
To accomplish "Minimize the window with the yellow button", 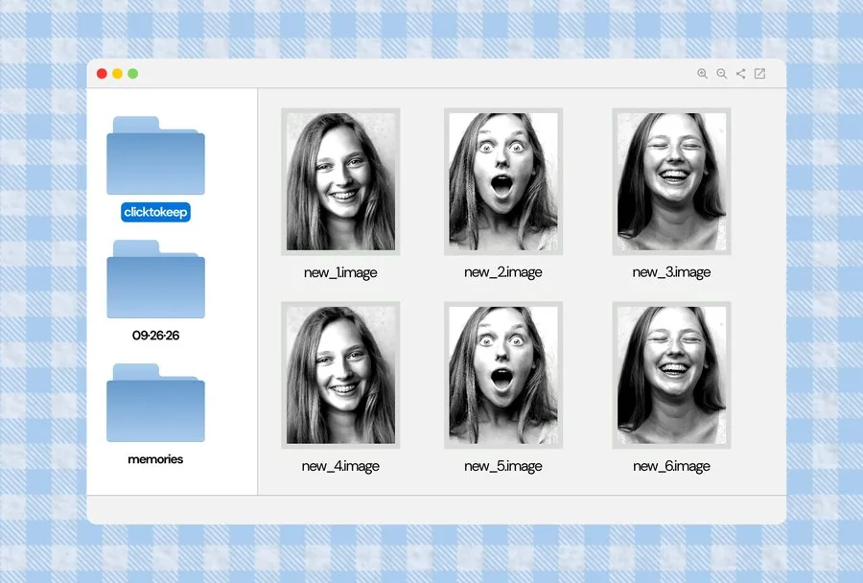I will click(x=117, y=74).
